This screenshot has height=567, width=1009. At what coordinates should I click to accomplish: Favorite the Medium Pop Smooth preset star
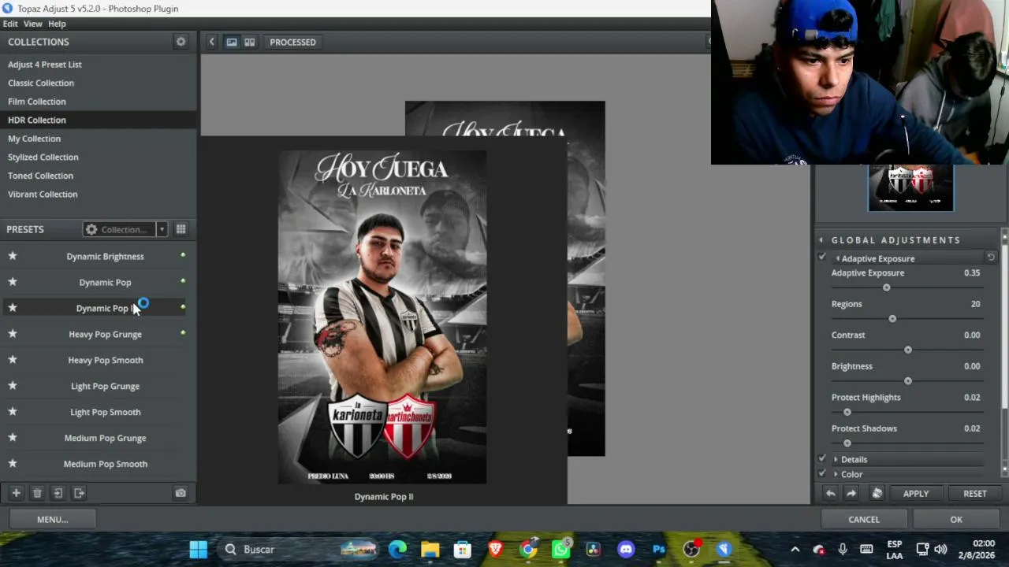coord(13,464)
